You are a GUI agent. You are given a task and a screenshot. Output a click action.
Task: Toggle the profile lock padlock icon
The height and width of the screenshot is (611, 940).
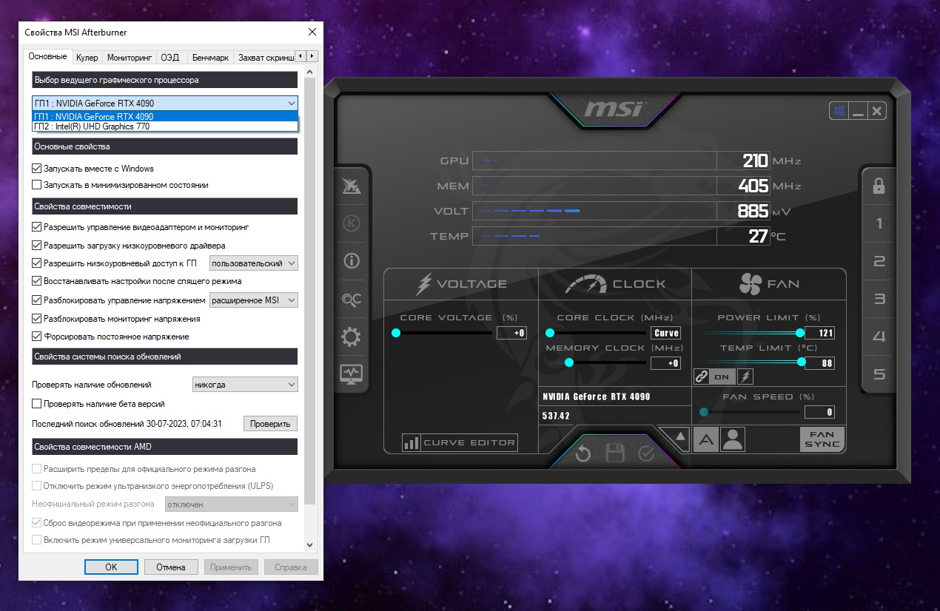[879, 185]
